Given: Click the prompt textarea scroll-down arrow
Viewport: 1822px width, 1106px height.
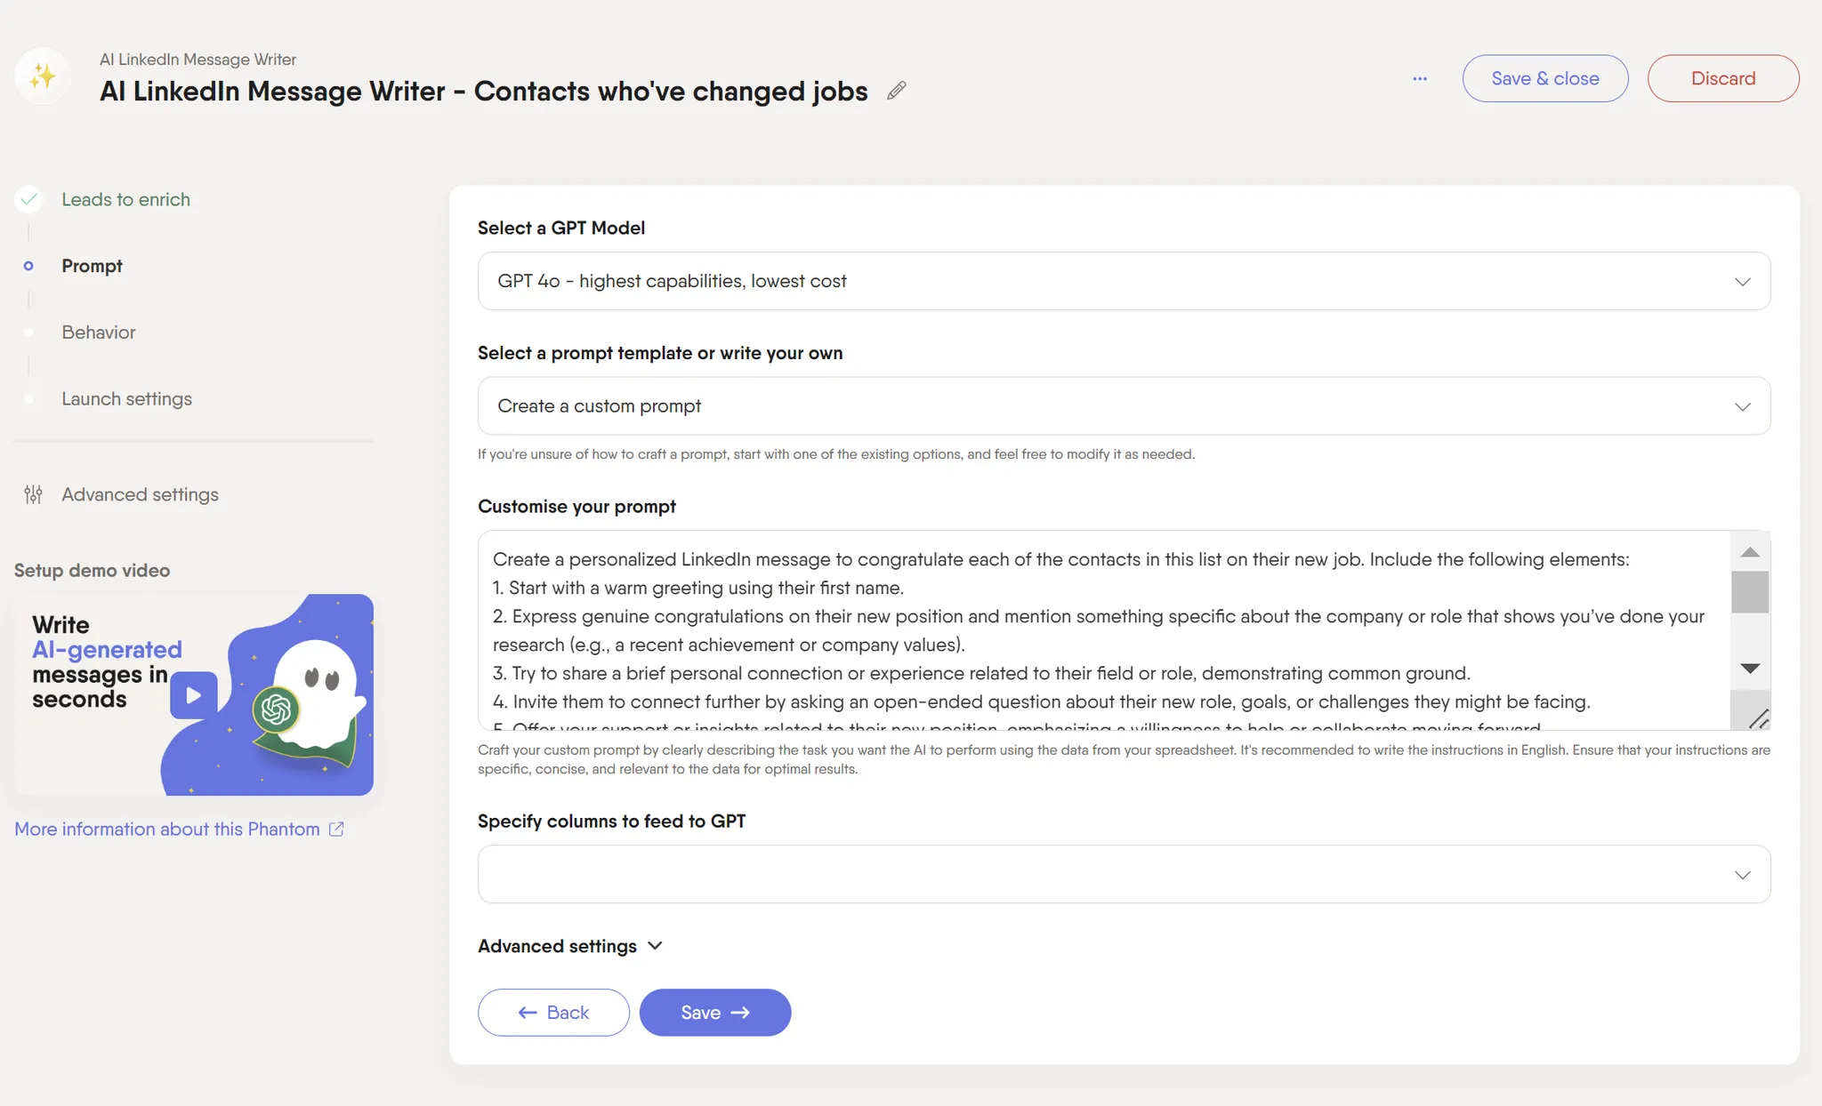Looking at the screenshot, I should click(x=1750, y=669).
